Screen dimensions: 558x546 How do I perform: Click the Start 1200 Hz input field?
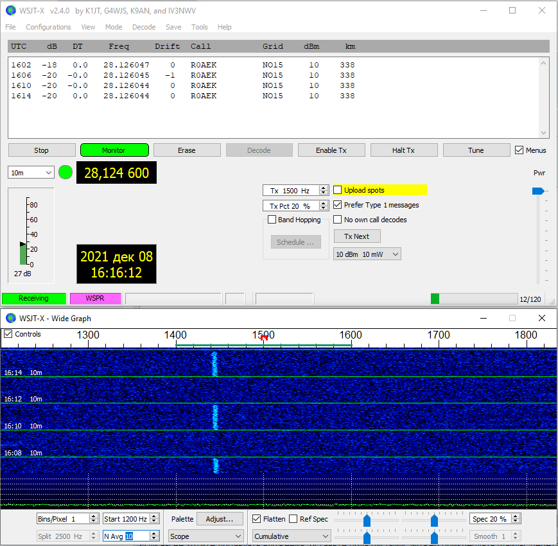126,519
